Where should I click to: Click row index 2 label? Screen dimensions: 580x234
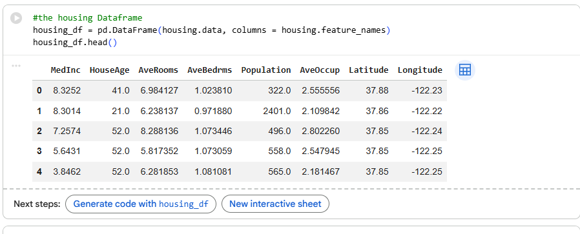(x=39, y=131)
